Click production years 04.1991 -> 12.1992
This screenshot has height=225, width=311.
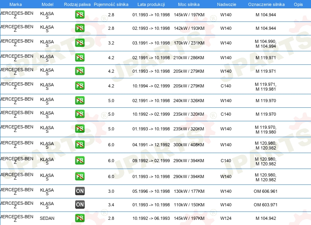coord(151,145)
